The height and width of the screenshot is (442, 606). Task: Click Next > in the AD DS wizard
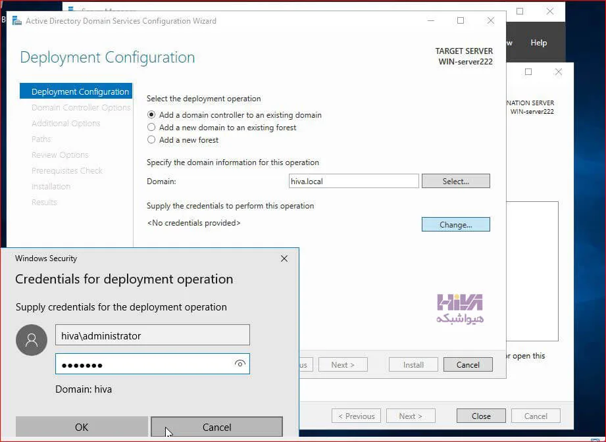343,365
